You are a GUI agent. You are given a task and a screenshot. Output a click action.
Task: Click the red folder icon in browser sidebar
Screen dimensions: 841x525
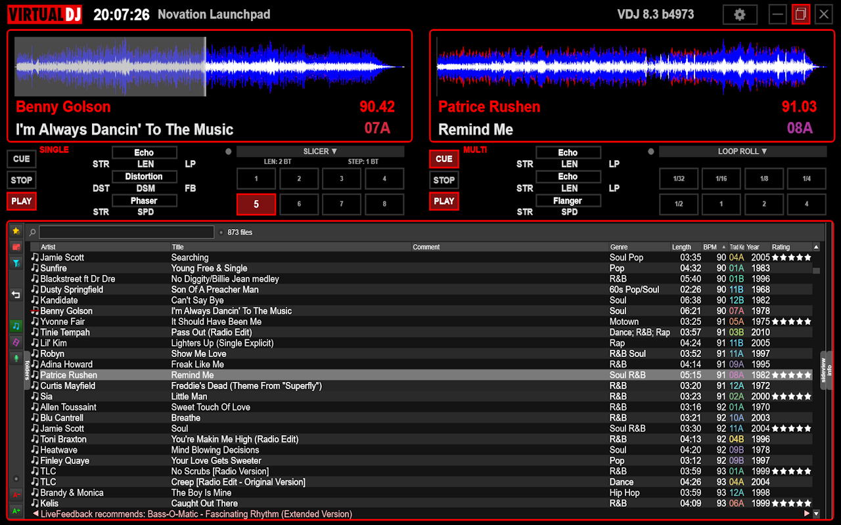tap(16, 247)
